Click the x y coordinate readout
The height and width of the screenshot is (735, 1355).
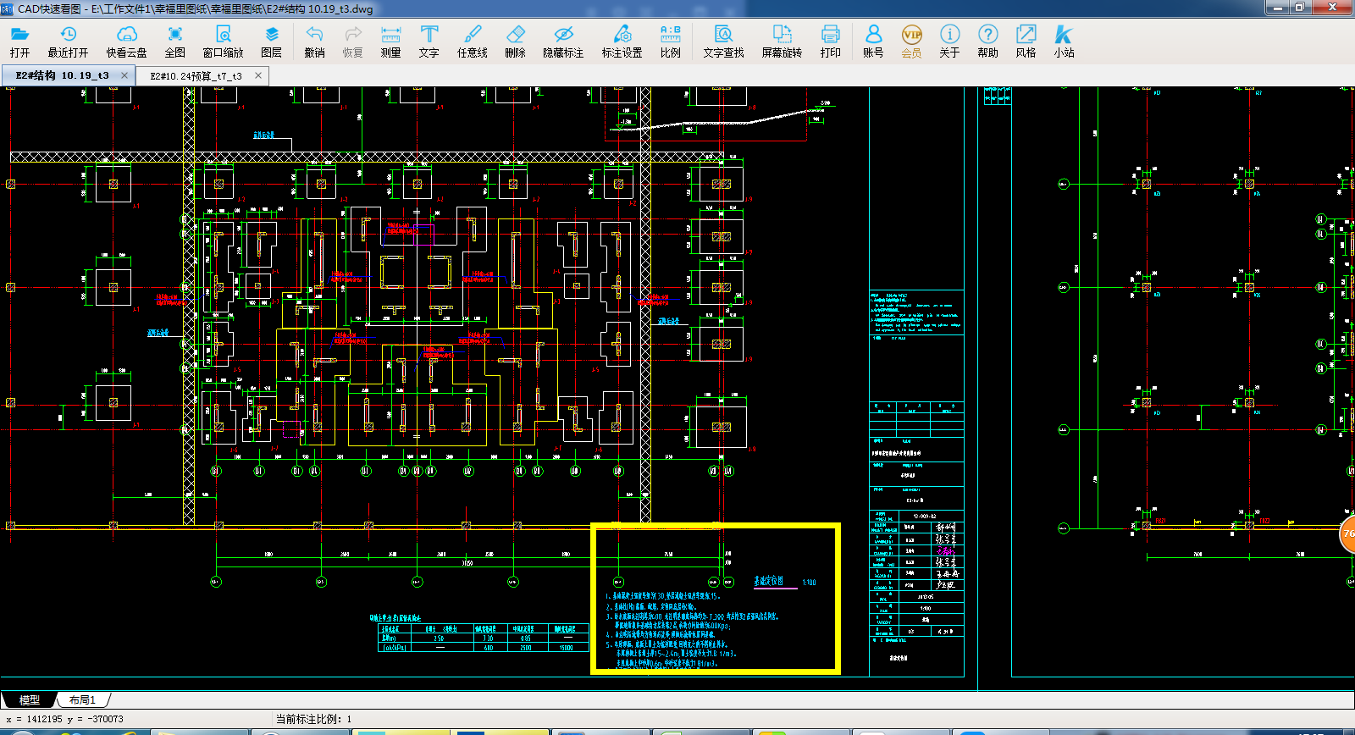point(64,719)
